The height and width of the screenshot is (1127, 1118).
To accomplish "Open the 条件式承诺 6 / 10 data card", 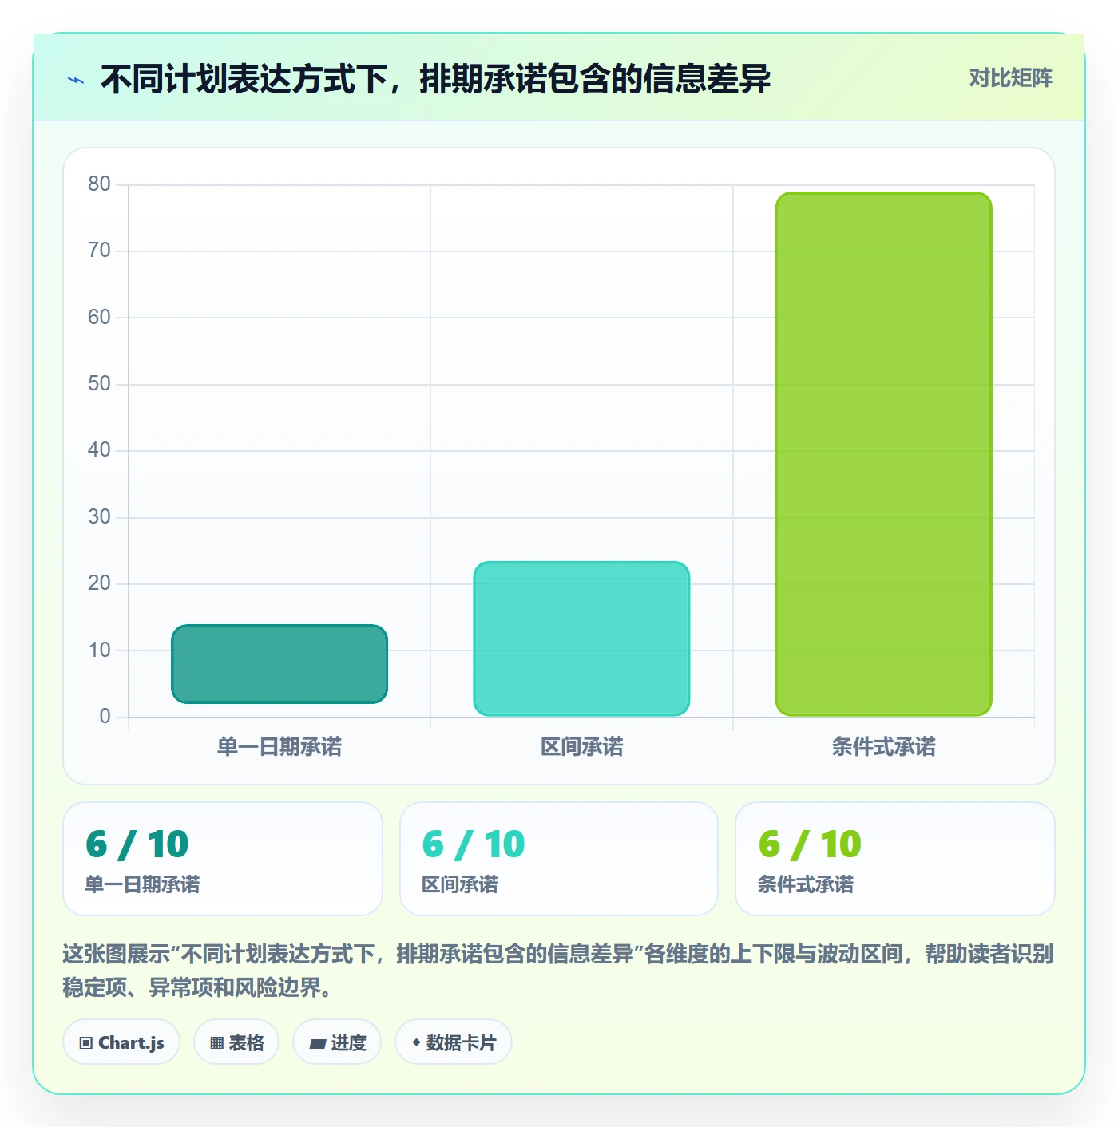I will (x=895, y=859).
